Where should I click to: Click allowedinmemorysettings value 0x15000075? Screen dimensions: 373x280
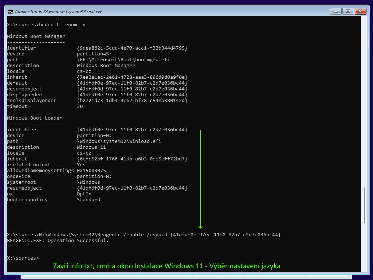click(91, 171)
